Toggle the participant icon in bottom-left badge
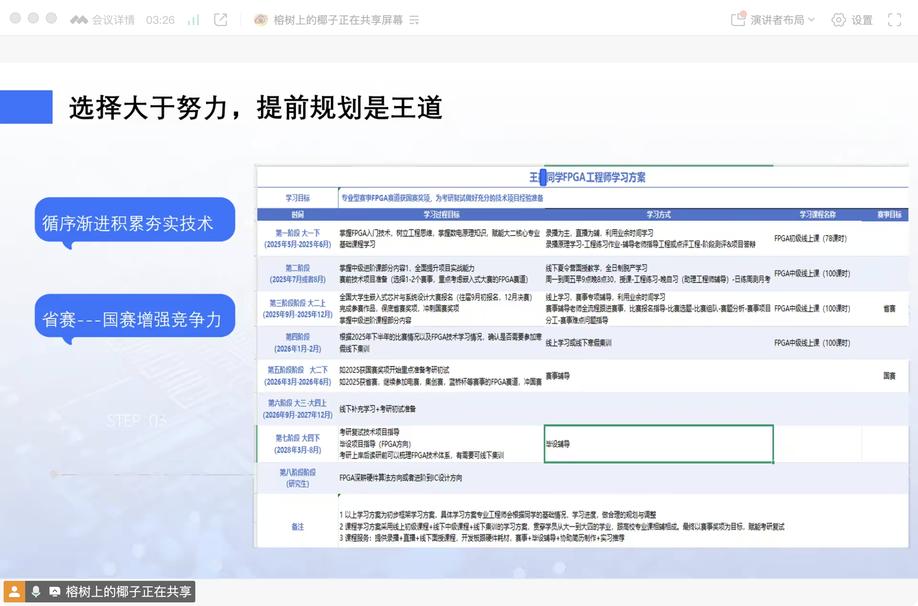The height and width of the screenshot is (606, 918). pos(15,592)
